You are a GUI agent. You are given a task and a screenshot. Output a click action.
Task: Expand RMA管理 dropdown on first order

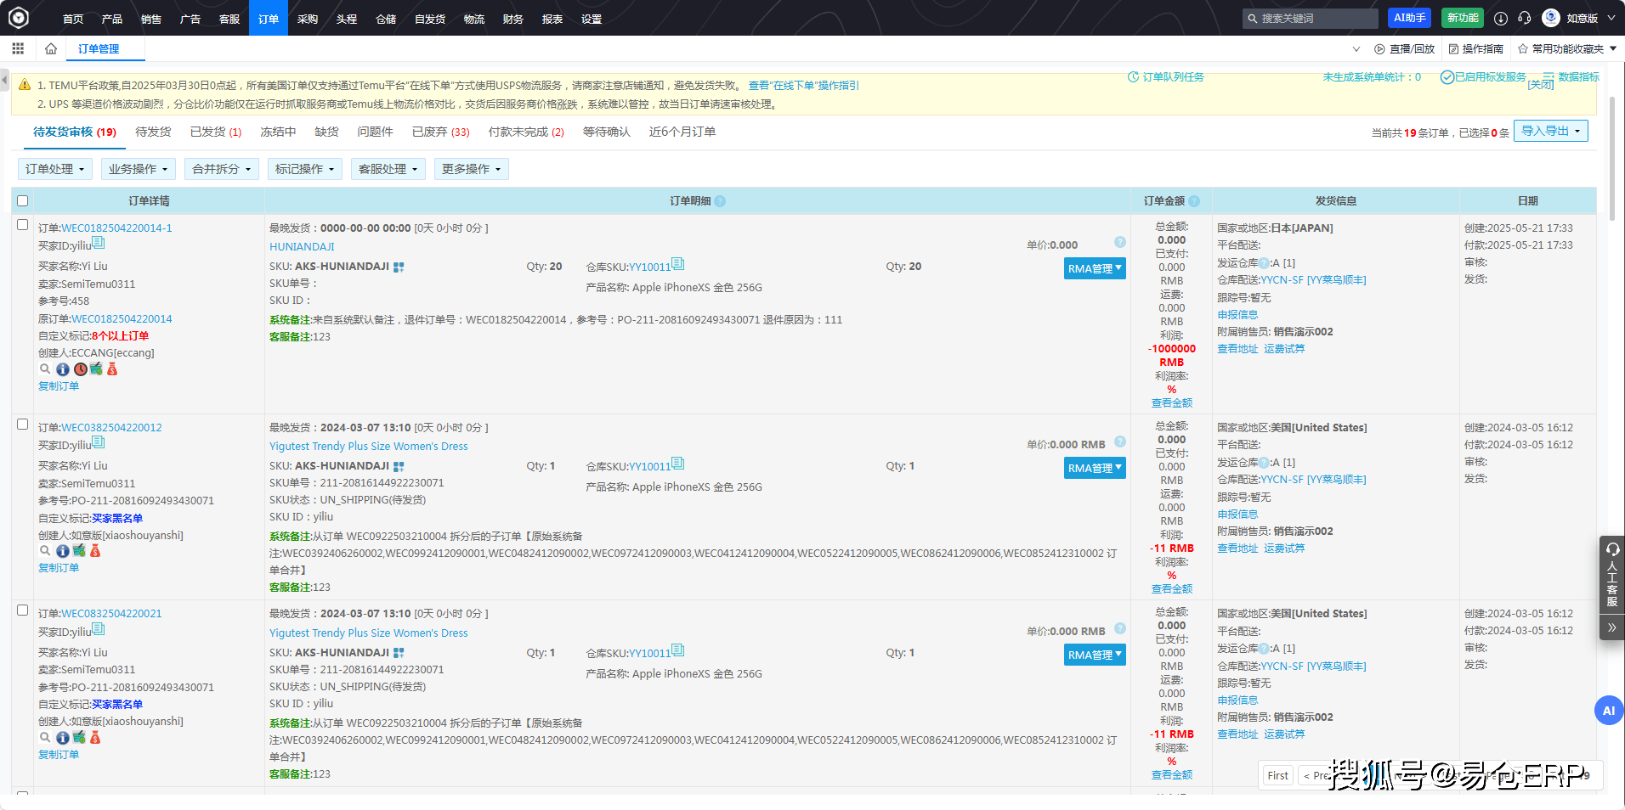tap(1095, 268)
